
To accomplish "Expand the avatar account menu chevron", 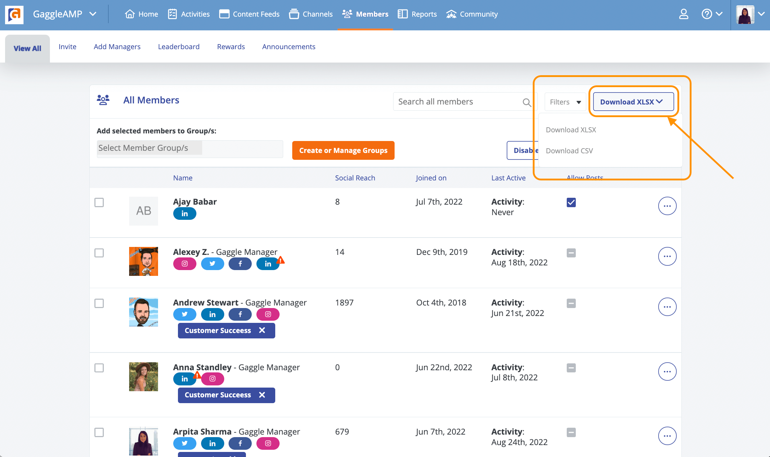I will (x=762, y=14).
